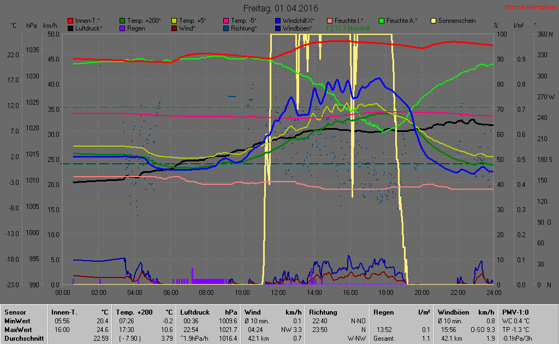The image size is (559, 344).
Task: Select the Luftdruck hPa column header
Action: coord(210,312)
